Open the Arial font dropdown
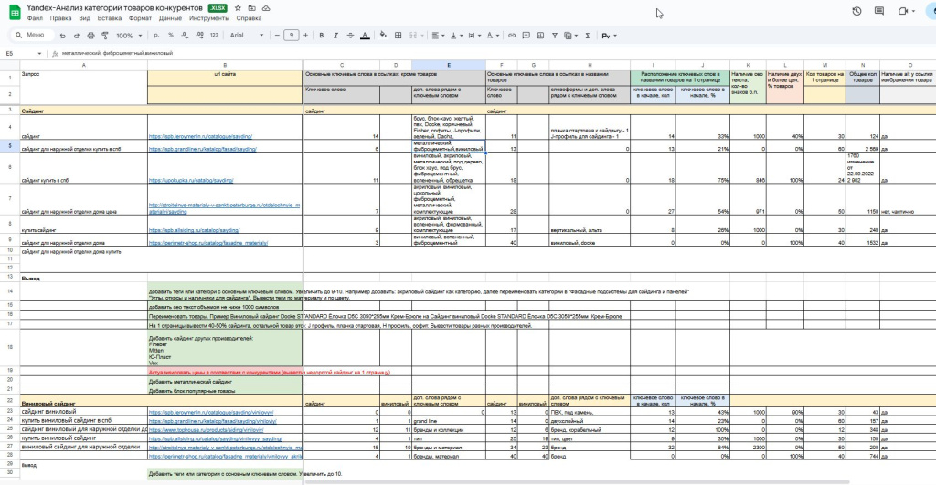Image resolution: width=936 pixels, height=485 pixels. click(244, 36)
